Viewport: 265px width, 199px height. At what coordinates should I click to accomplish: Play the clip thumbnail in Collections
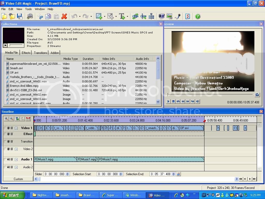(5, 45)
